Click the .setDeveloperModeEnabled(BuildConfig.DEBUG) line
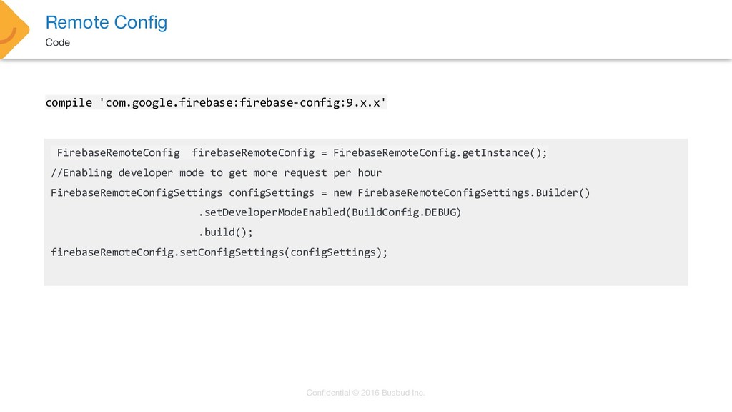This screenshot has width=732, height=412. coord(330,212)
